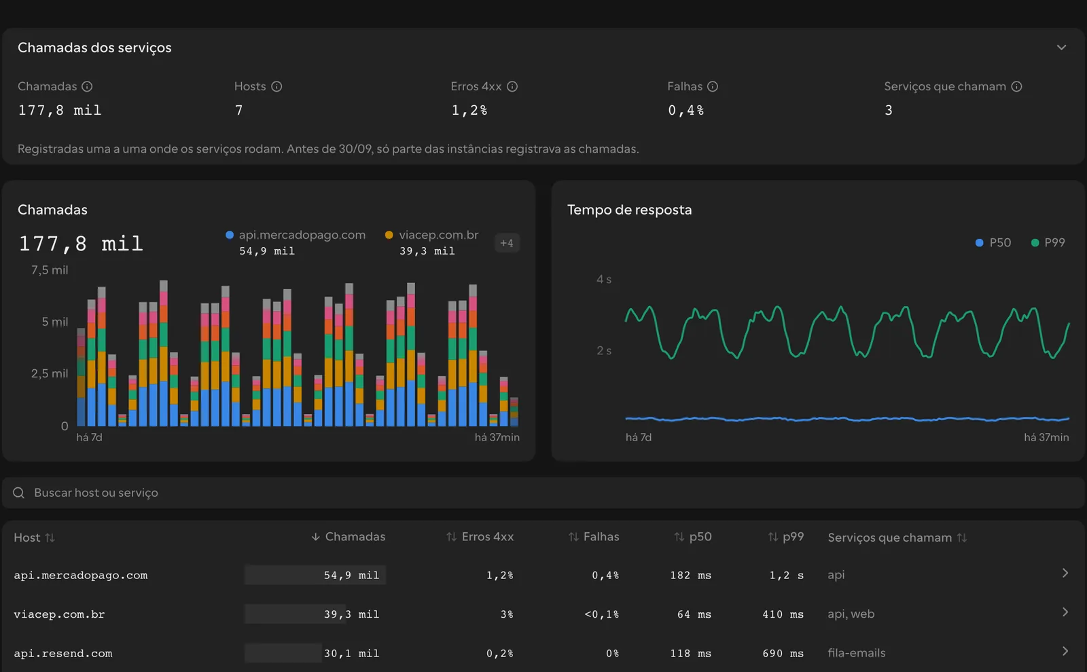Click the 54,9 mil calls bar cell
This screenshot has height=672, width=1087.
(315, 575)
